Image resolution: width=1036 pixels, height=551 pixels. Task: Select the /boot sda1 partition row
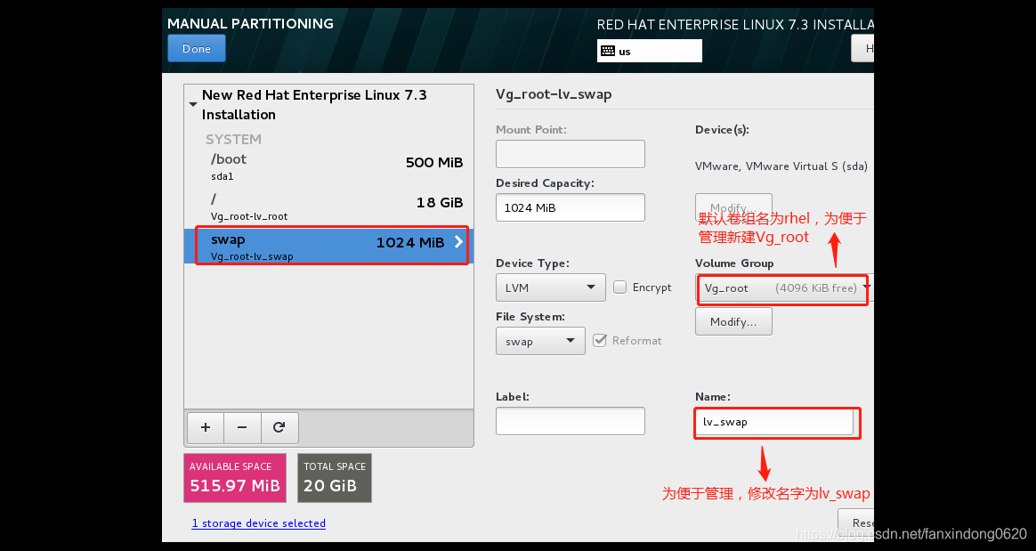329,166
